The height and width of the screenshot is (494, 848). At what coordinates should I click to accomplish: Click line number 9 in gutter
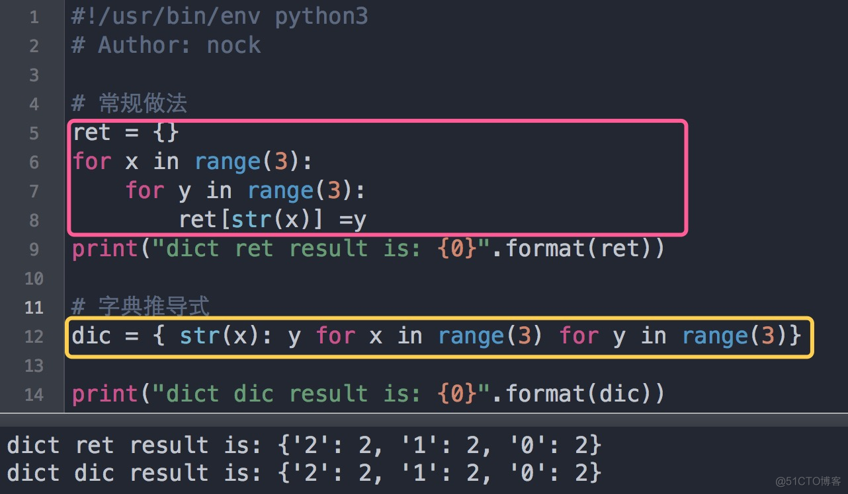[34, 250]
